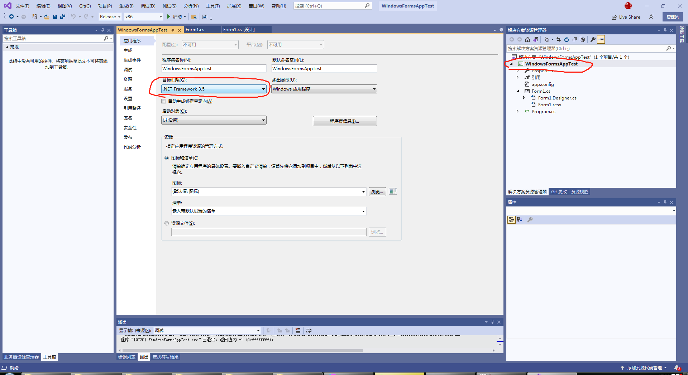Toggle the Preview Selected Items icon
This screenshot has width=688, height=375.
pos(601,39)
